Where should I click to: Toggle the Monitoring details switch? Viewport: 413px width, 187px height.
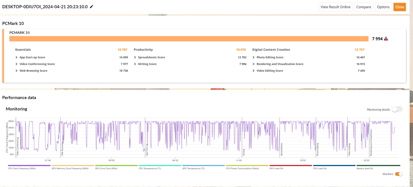tap(397, 110)
